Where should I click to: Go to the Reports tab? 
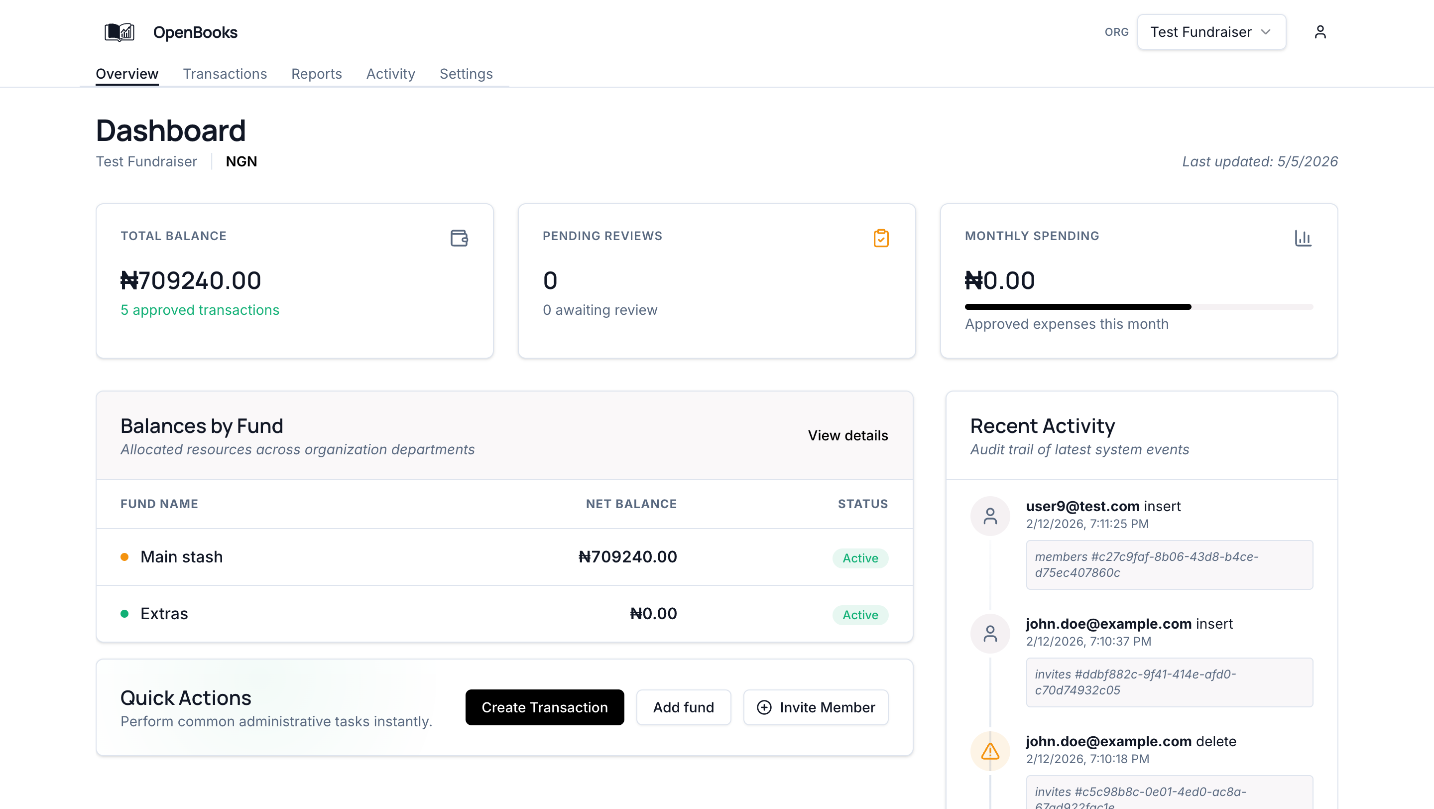pyautogui.click(x=316, y=74)
